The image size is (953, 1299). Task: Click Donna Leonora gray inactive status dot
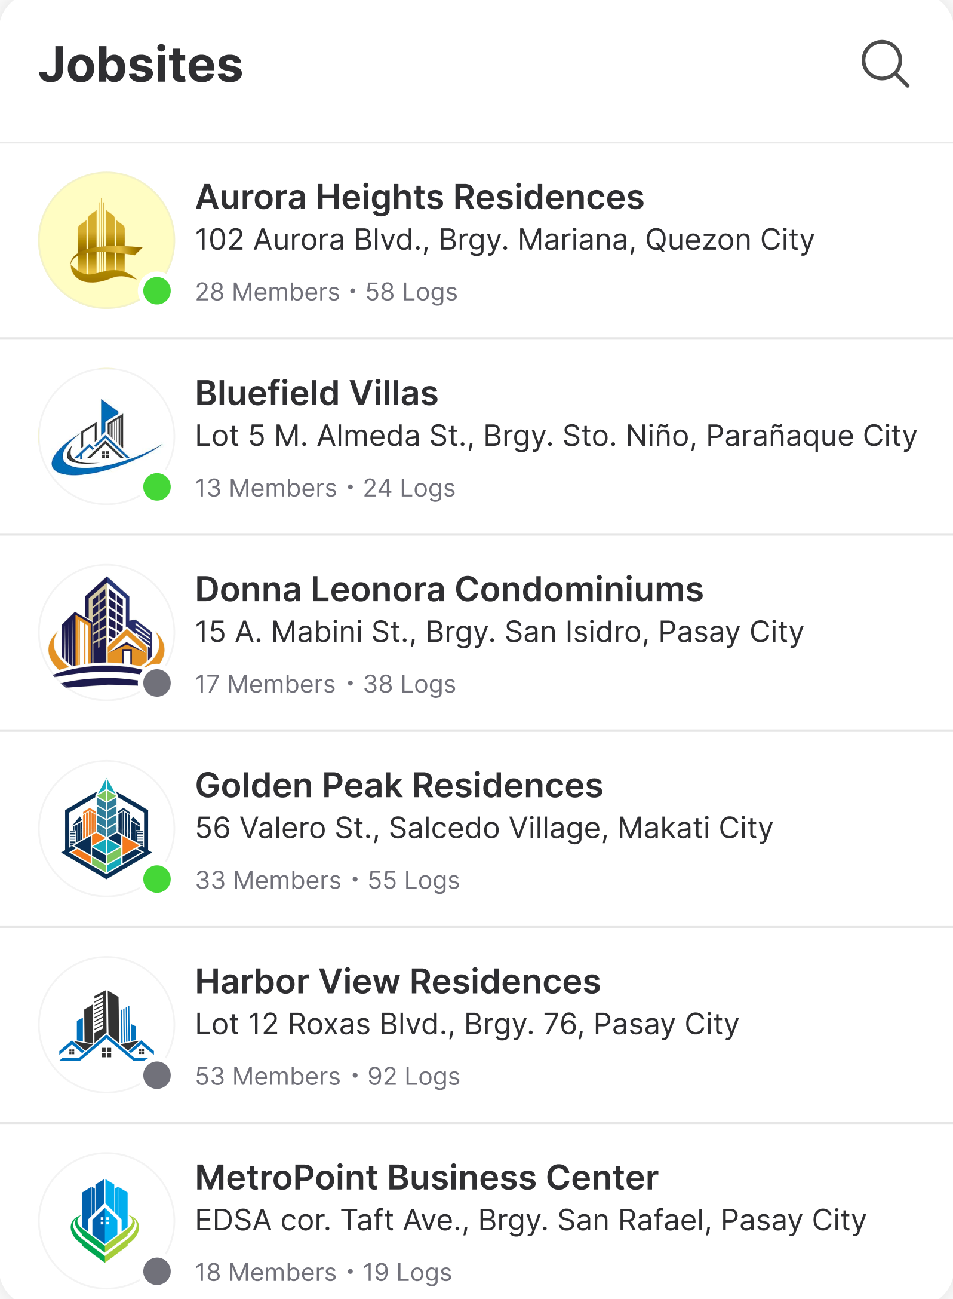coord(157,683)
